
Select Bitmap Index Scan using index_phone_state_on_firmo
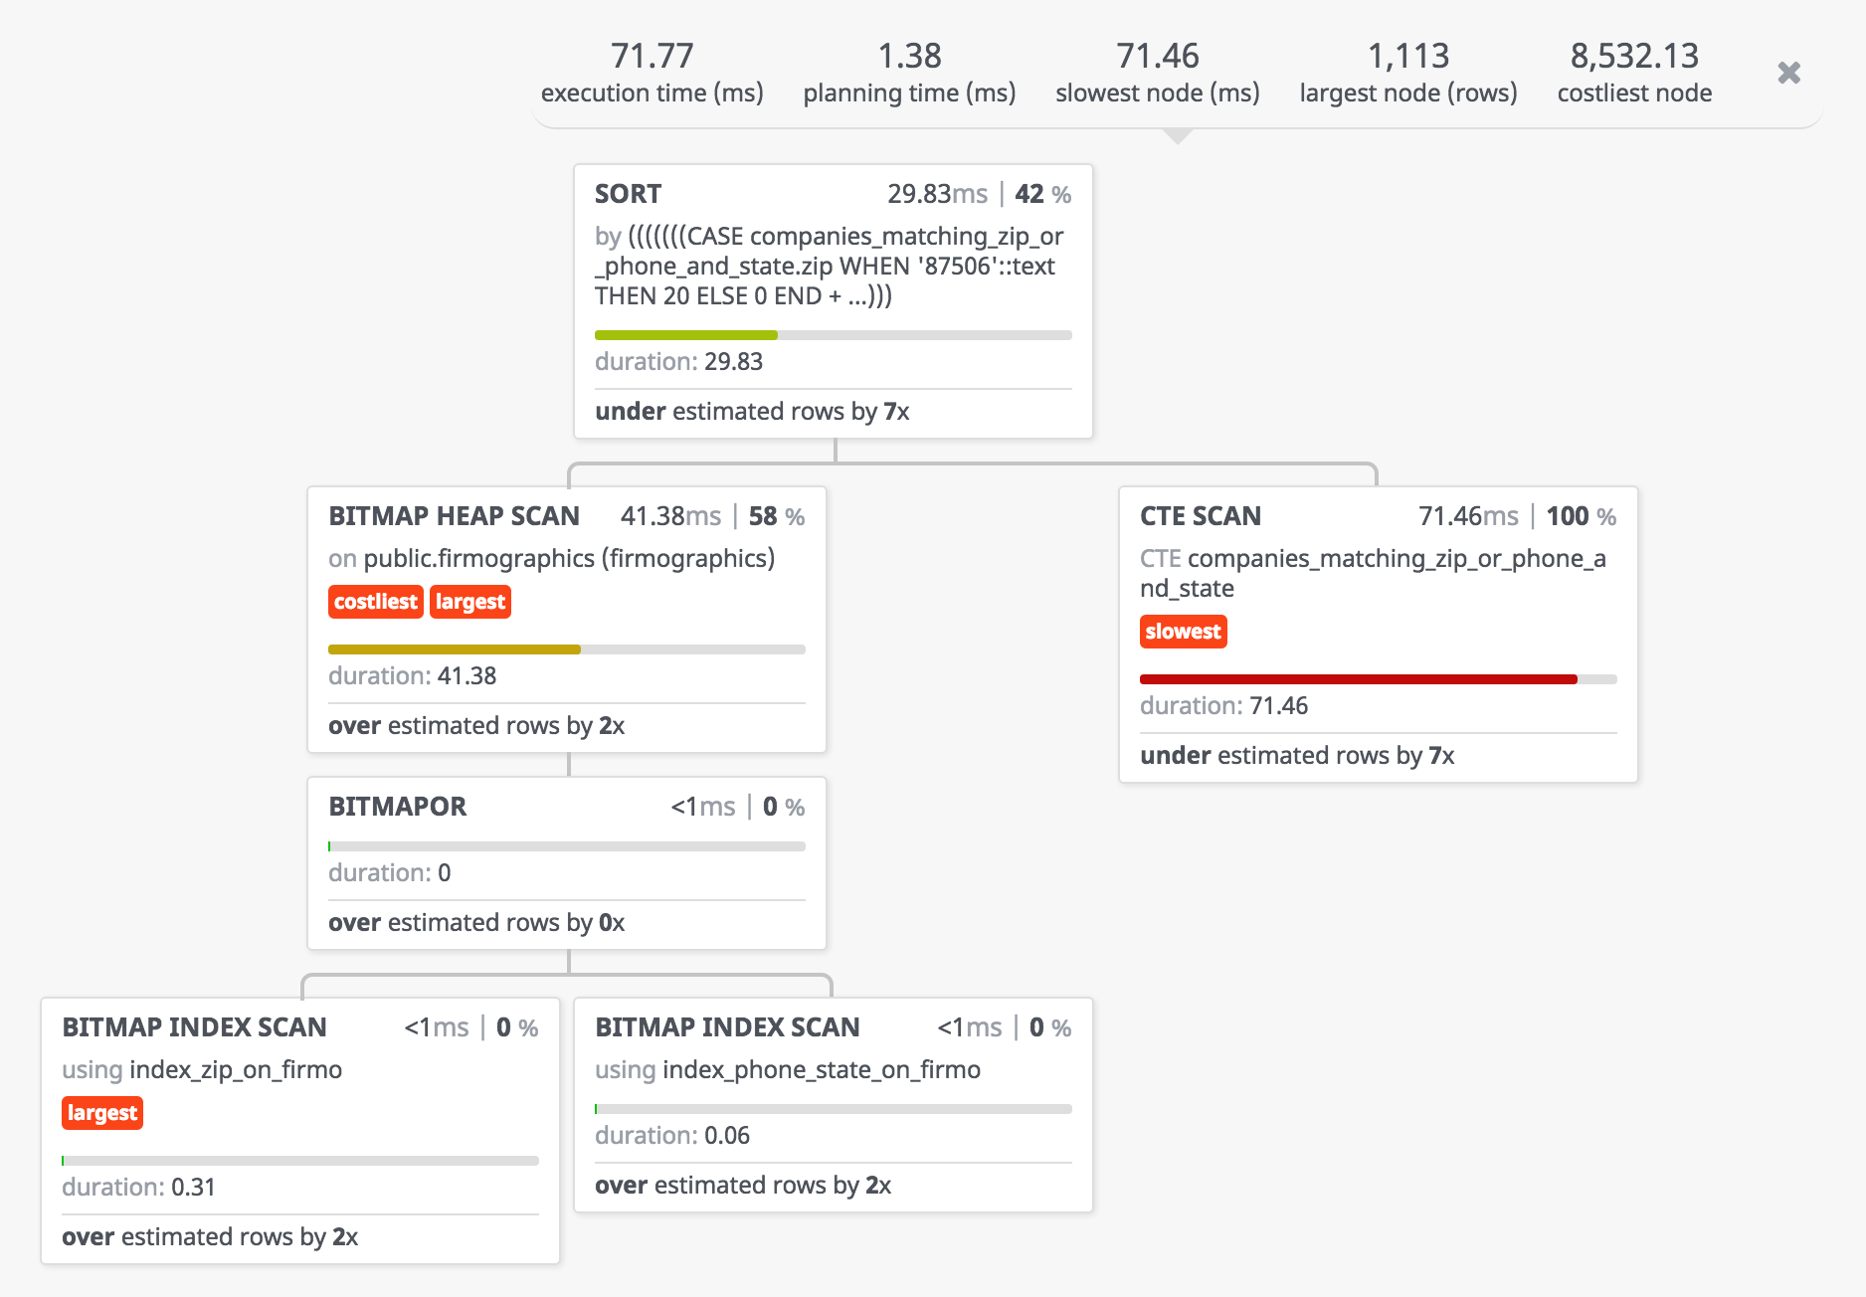click(x=727, y=1027)
